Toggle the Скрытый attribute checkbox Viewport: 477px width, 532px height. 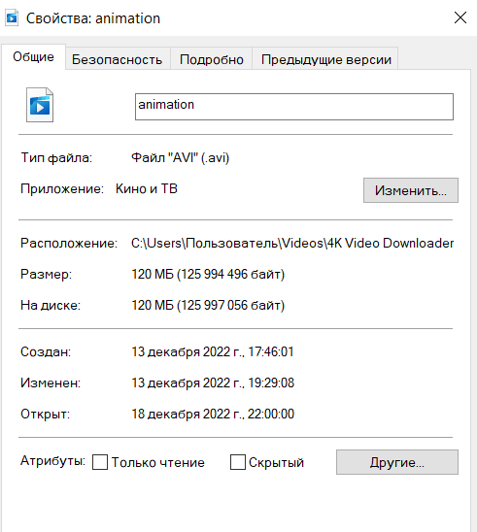coord(238,462)
